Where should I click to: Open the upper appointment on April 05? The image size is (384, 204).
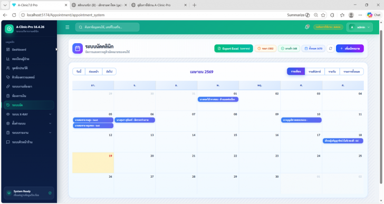tap(93, 120)
